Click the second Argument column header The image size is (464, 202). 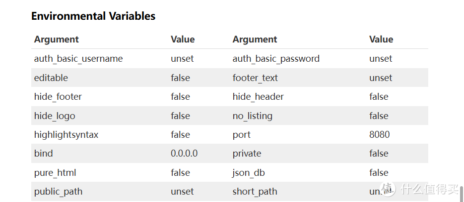click(x=255, y=40)
